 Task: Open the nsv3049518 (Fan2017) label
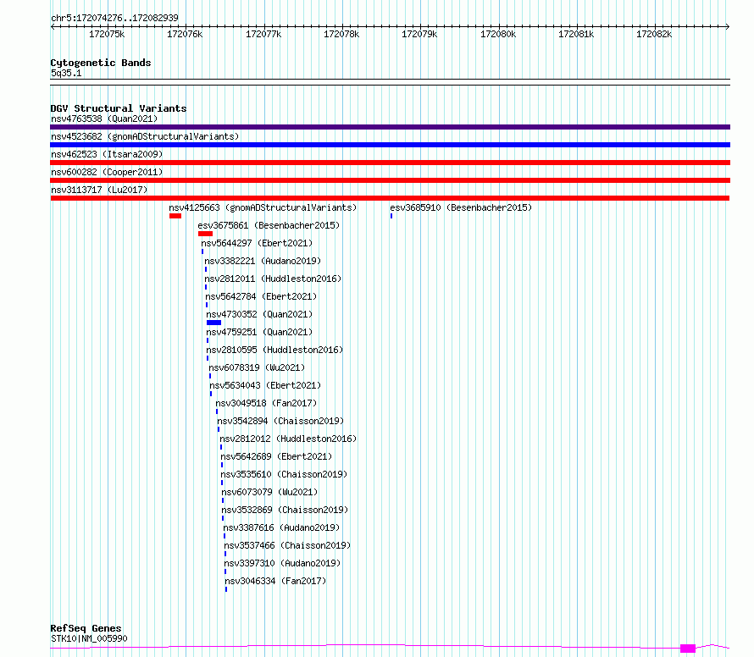266,403
